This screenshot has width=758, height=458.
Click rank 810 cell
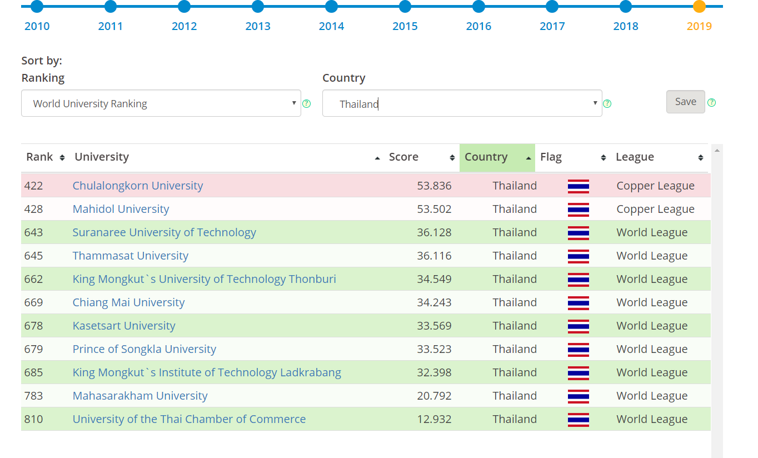tap(33, 419)
